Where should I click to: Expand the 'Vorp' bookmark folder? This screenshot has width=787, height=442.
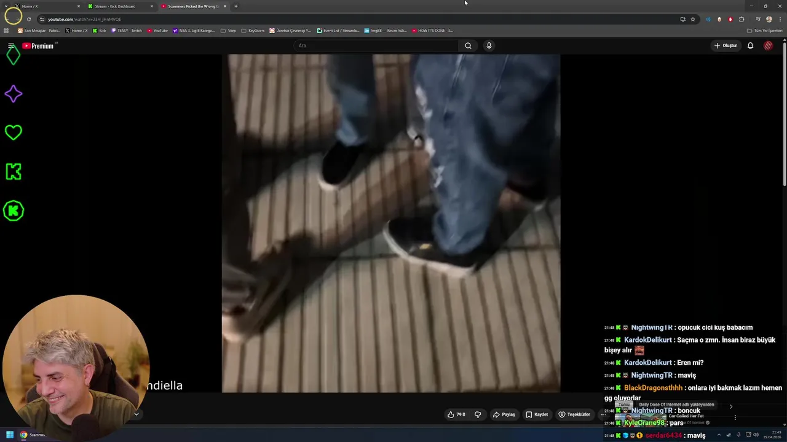point(228,31)
